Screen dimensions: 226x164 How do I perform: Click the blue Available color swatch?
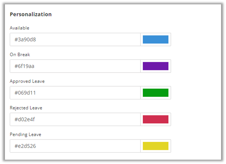[x=156, y=39]
